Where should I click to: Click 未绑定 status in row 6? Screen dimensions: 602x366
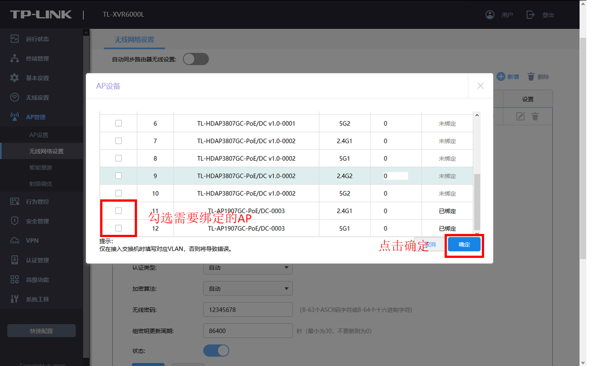[447, 124]
